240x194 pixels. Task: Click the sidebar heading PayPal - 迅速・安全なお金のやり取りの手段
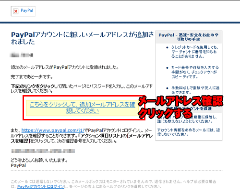[x=189, y=37]
